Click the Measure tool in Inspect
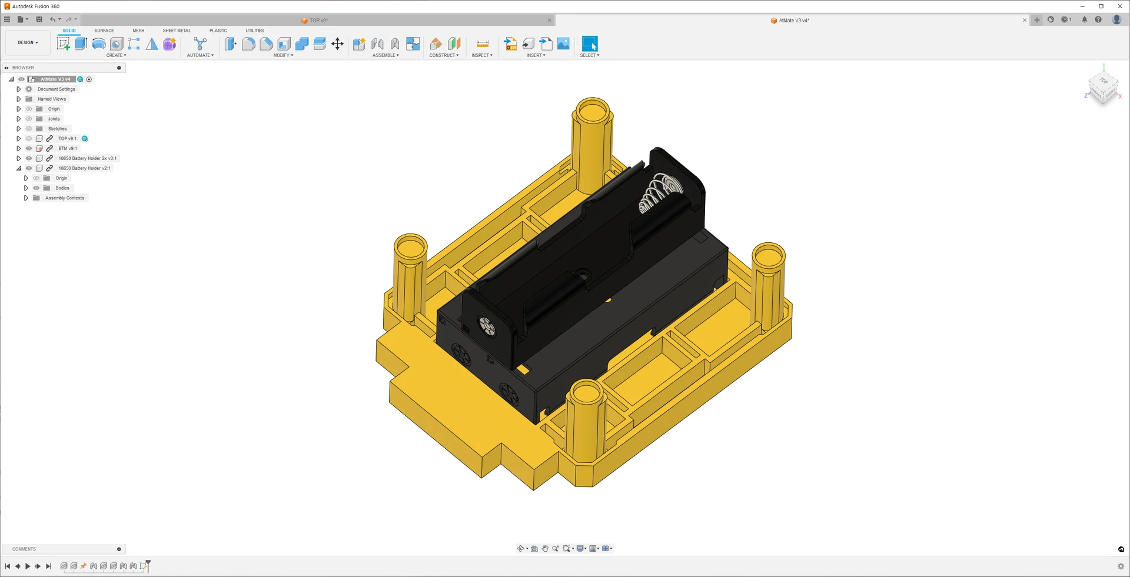Screen dimensions: 1130x577 pos(482,44)
